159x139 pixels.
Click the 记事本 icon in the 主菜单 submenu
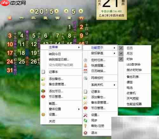pos(86,92)
